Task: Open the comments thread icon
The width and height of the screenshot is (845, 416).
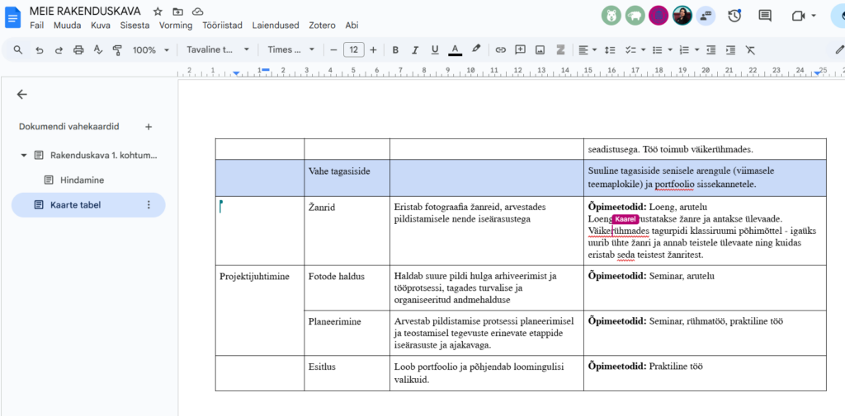Action: tap(765, 16)
